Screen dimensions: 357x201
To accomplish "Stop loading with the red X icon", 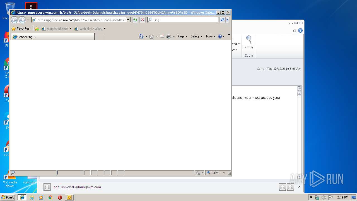I will pos(143,20).
